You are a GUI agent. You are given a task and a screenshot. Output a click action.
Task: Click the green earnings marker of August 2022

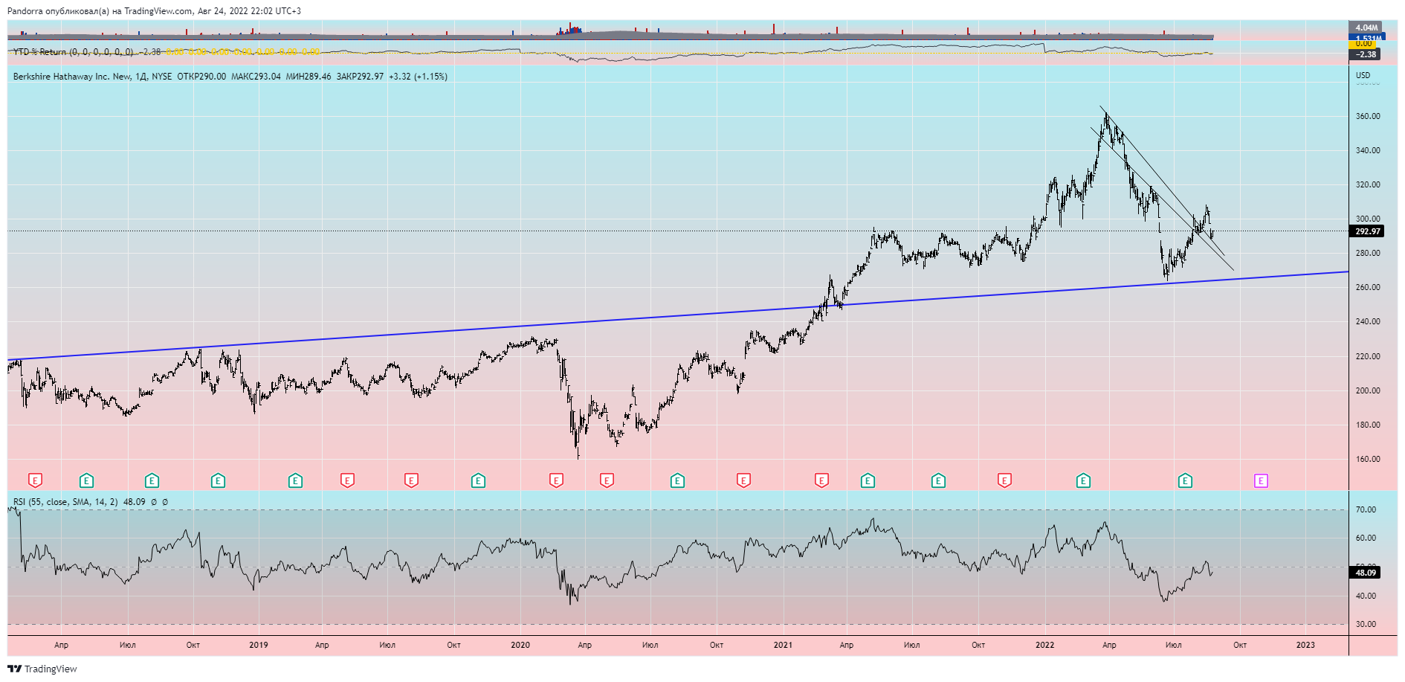[1185, 480]
